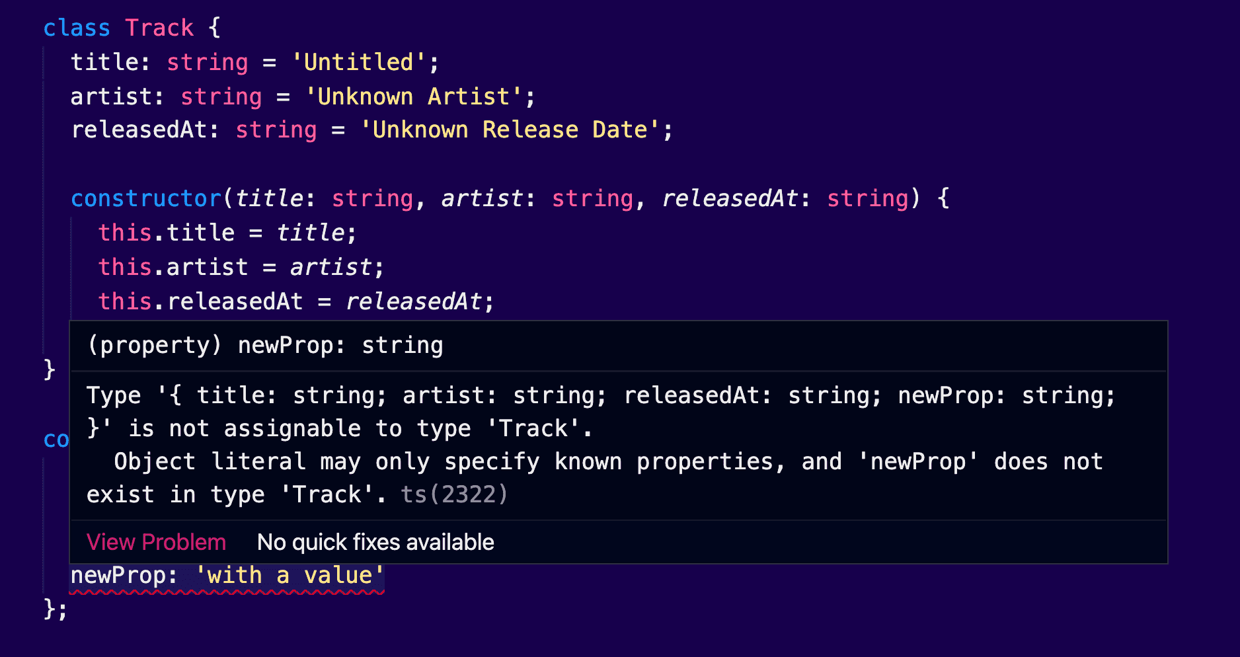Place cursor in the 'Unknown Artist' string
1240x657 pixels.
(413, 97)
